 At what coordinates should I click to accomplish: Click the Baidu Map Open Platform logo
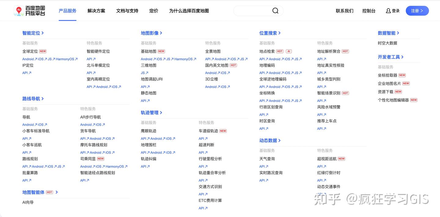point(30,11)
